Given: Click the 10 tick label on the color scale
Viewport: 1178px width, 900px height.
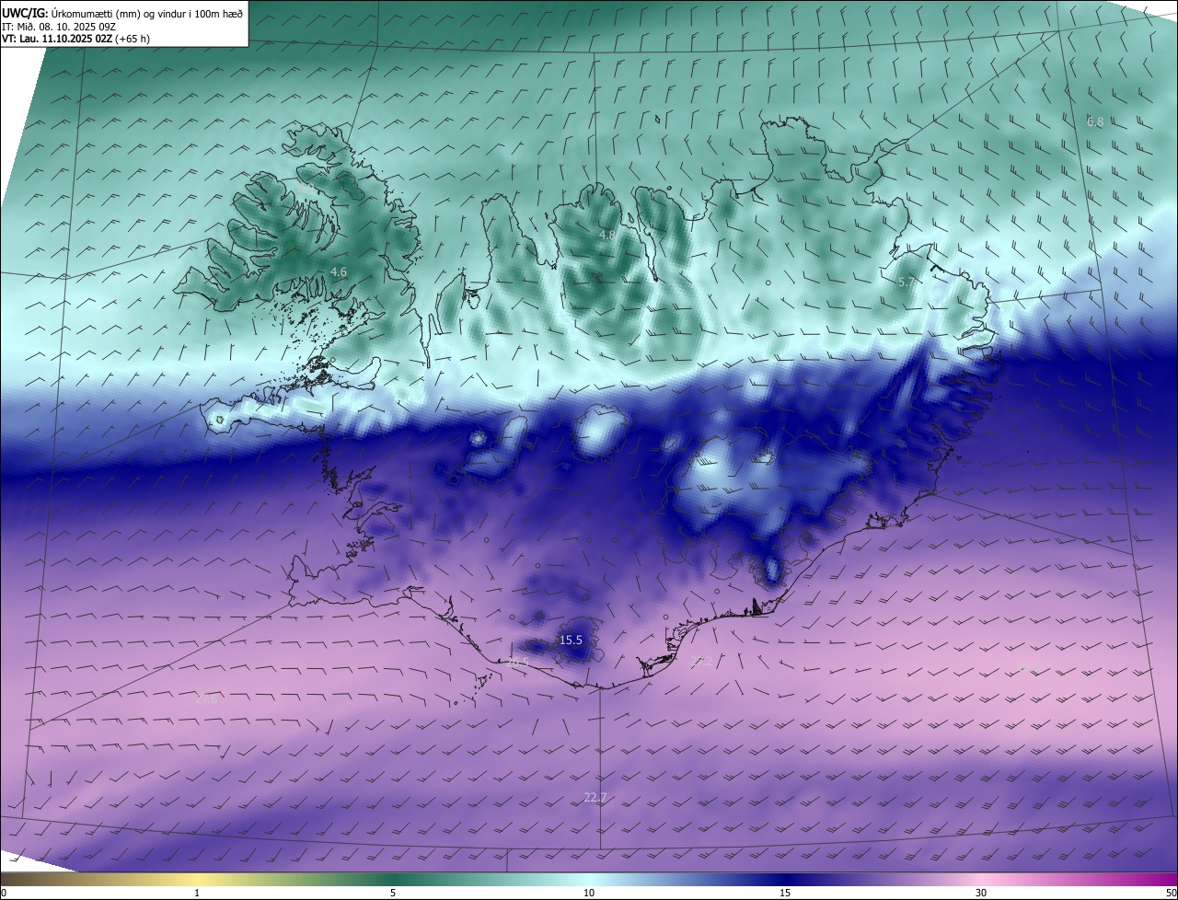Looking at the screenshot, I should 589,893.
